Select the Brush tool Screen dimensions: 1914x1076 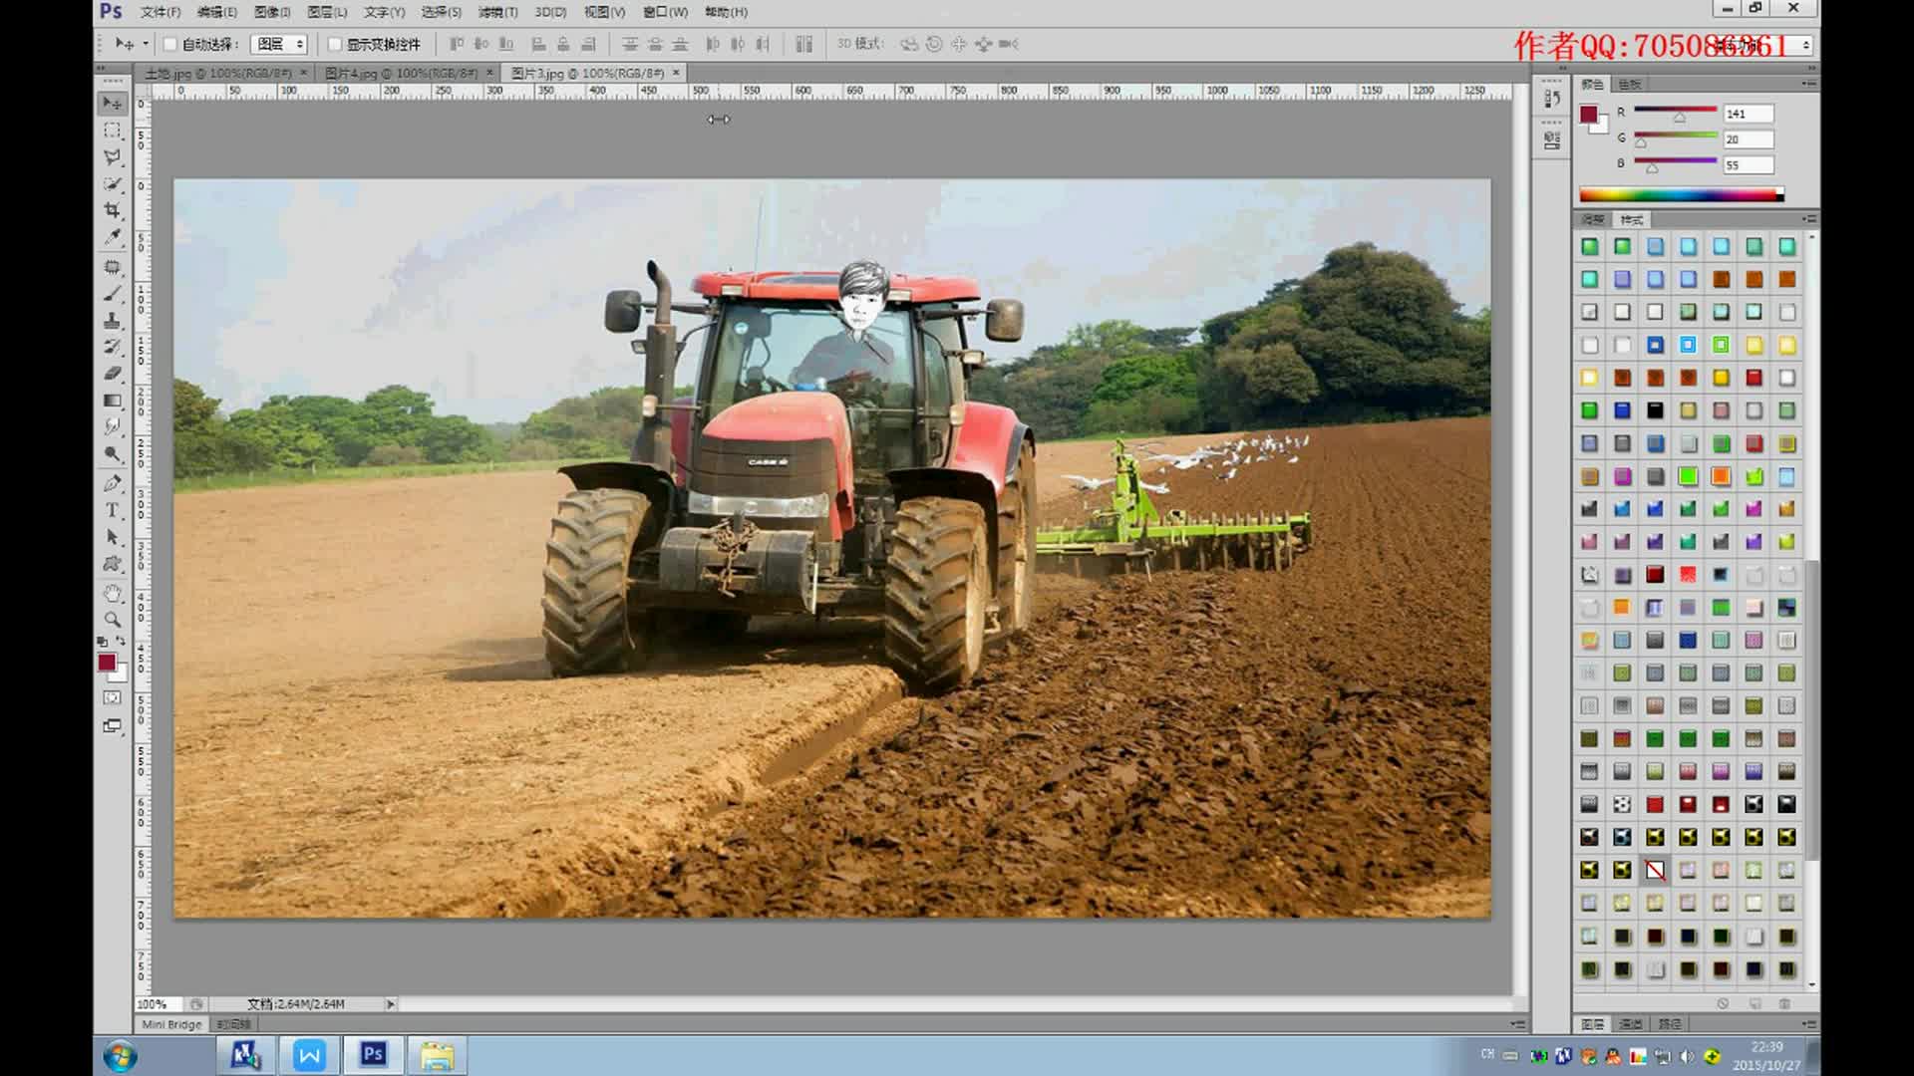(112, 294)
